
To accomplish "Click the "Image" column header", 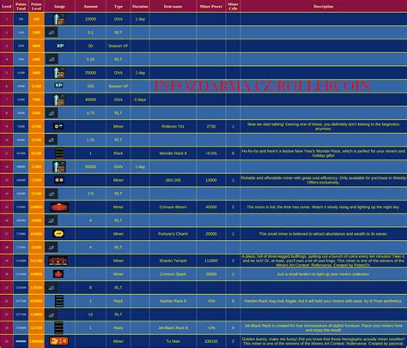I will (x=59, y=6).
